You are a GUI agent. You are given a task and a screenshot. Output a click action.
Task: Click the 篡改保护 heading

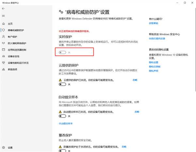point(65,135)
